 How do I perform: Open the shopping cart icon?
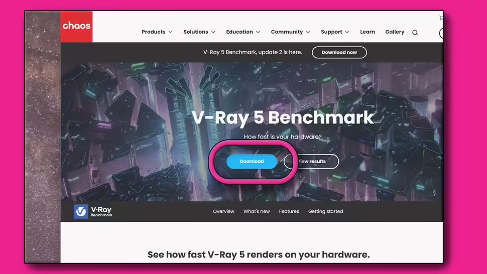441,18
